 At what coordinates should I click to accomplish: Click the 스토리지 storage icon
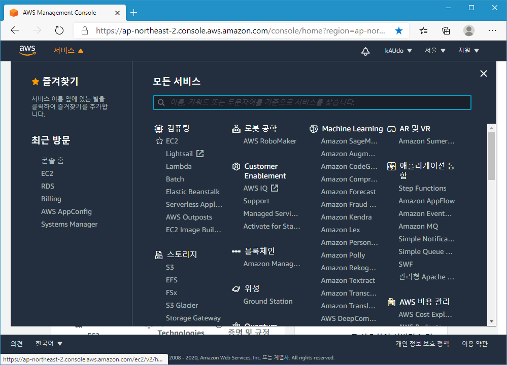[158, 255]
